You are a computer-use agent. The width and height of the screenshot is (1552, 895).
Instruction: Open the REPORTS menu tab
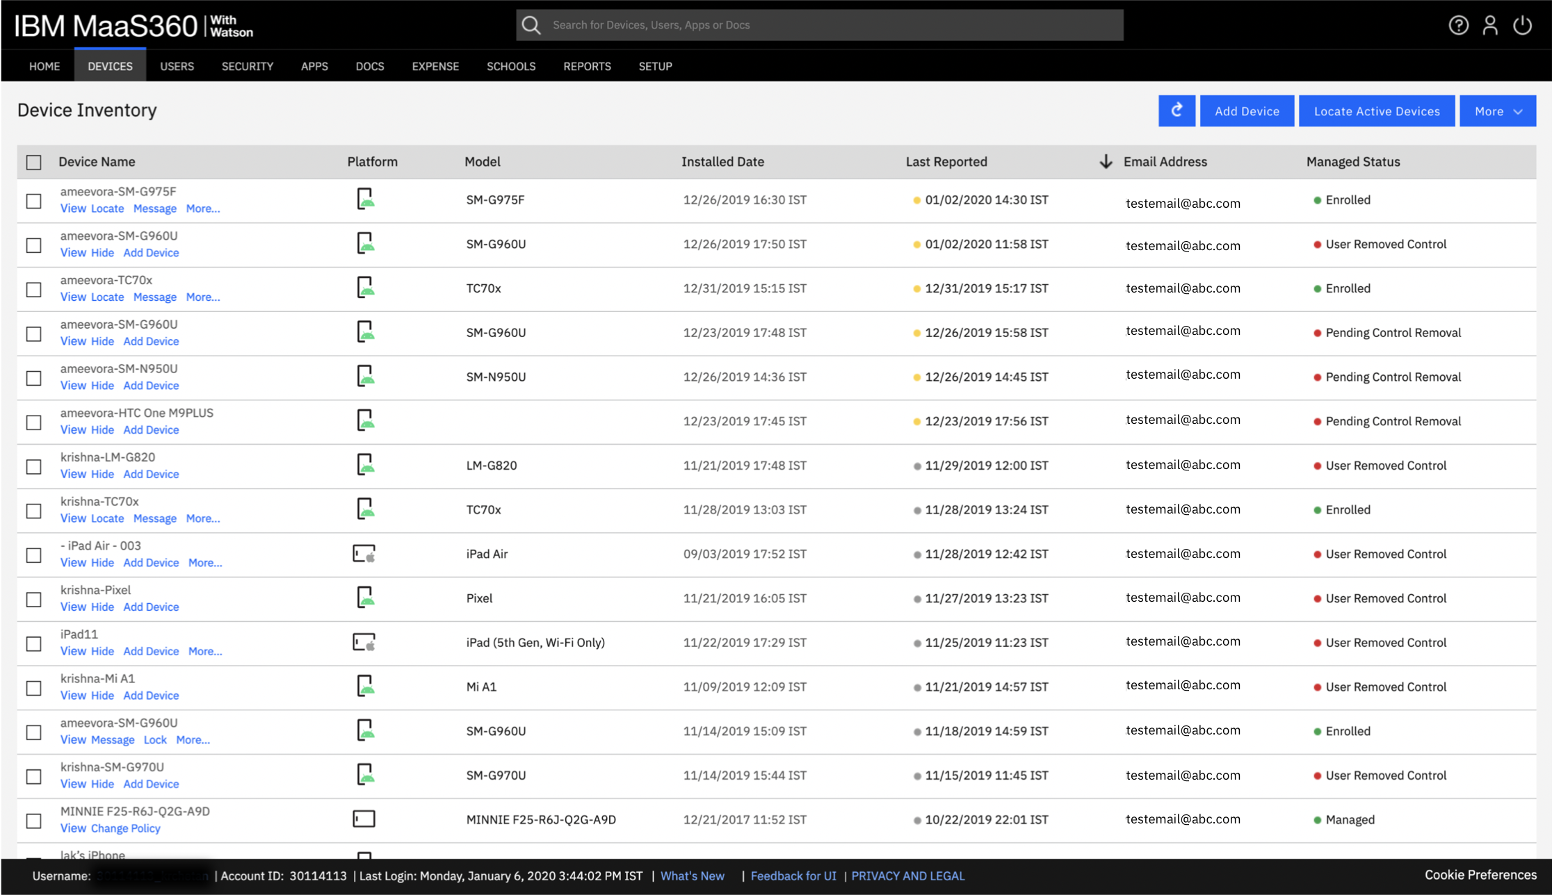(x=587, y=67)
